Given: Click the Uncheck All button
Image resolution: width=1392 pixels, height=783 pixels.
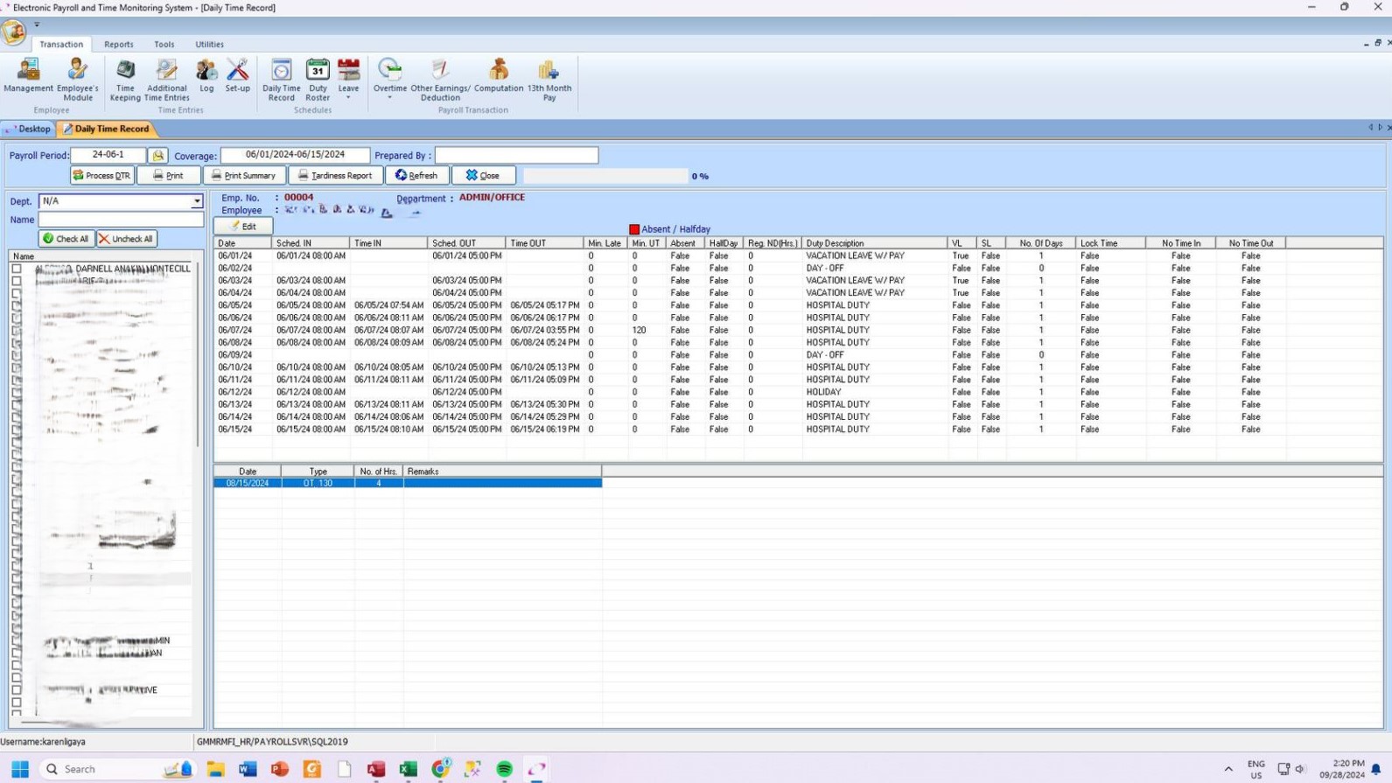Looking at the screenshot, I should click(x=127, y=239).
